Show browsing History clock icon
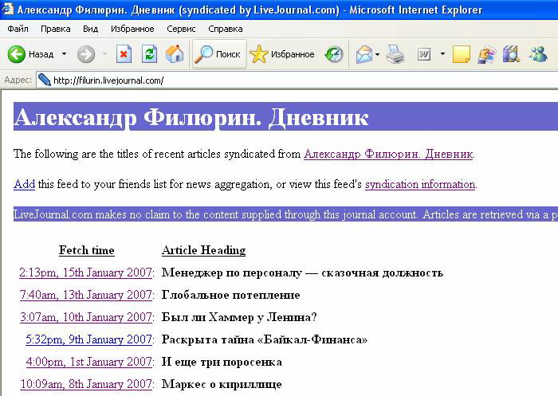The height and width of the screenshot is (396, 558). 335,54
